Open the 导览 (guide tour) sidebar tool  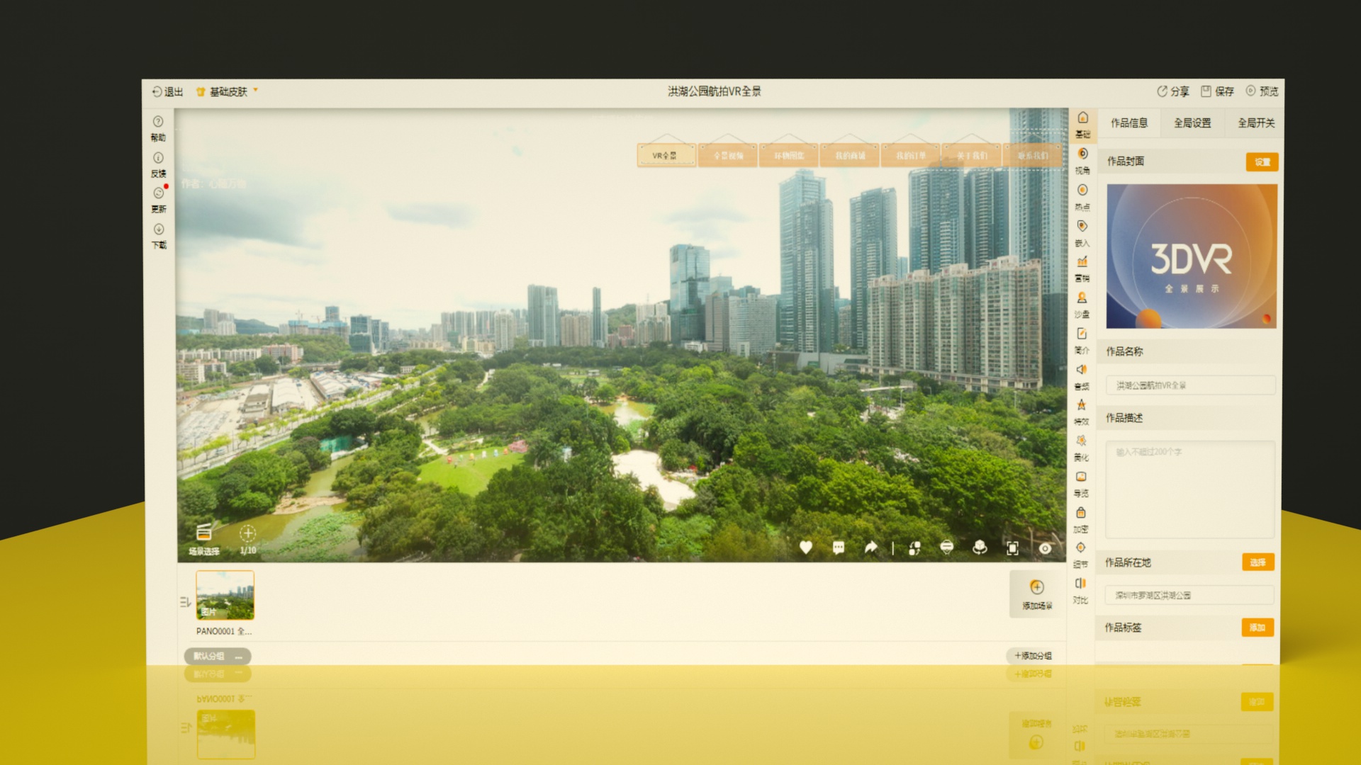pos(1081,484)
